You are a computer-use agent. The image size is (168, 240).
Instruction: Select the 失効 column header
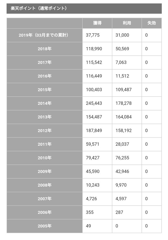(x=151, y=23)
